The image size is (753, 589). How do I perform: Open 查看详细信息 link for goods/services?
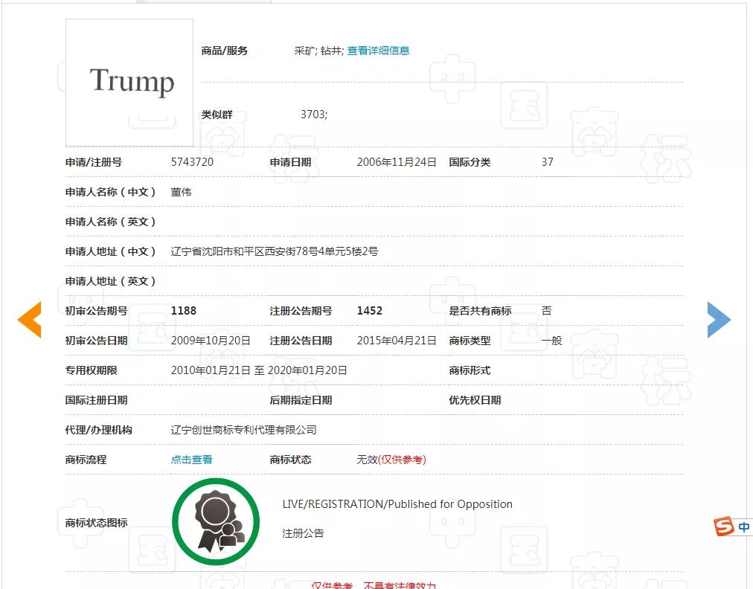[378, 51]
